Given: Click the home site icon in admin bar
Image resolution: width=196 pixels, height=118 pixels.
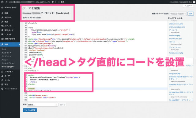Looking at the screenshot, I should 7,2.
